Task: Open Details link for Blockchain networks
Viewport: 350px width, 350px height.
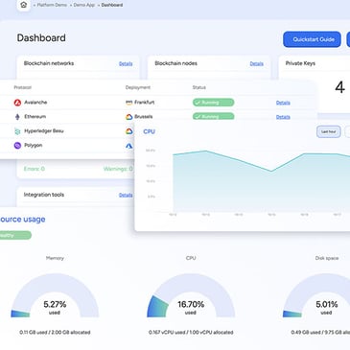Action: tap(126, 64)
